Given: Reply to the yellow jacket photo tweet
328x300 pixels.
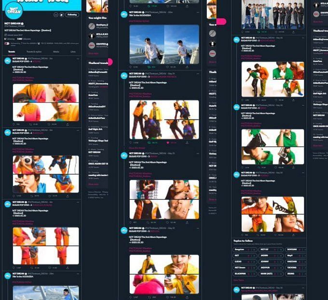Looking at the screenshot, I should (x=131, y=297).
